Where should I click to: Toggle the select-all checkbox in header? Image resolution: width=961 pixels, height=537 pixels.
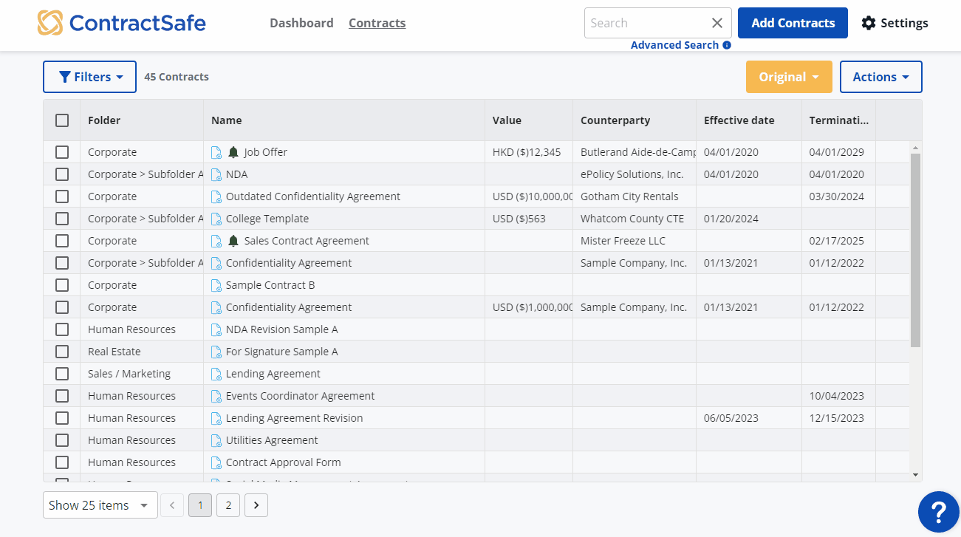coord(62,120)
